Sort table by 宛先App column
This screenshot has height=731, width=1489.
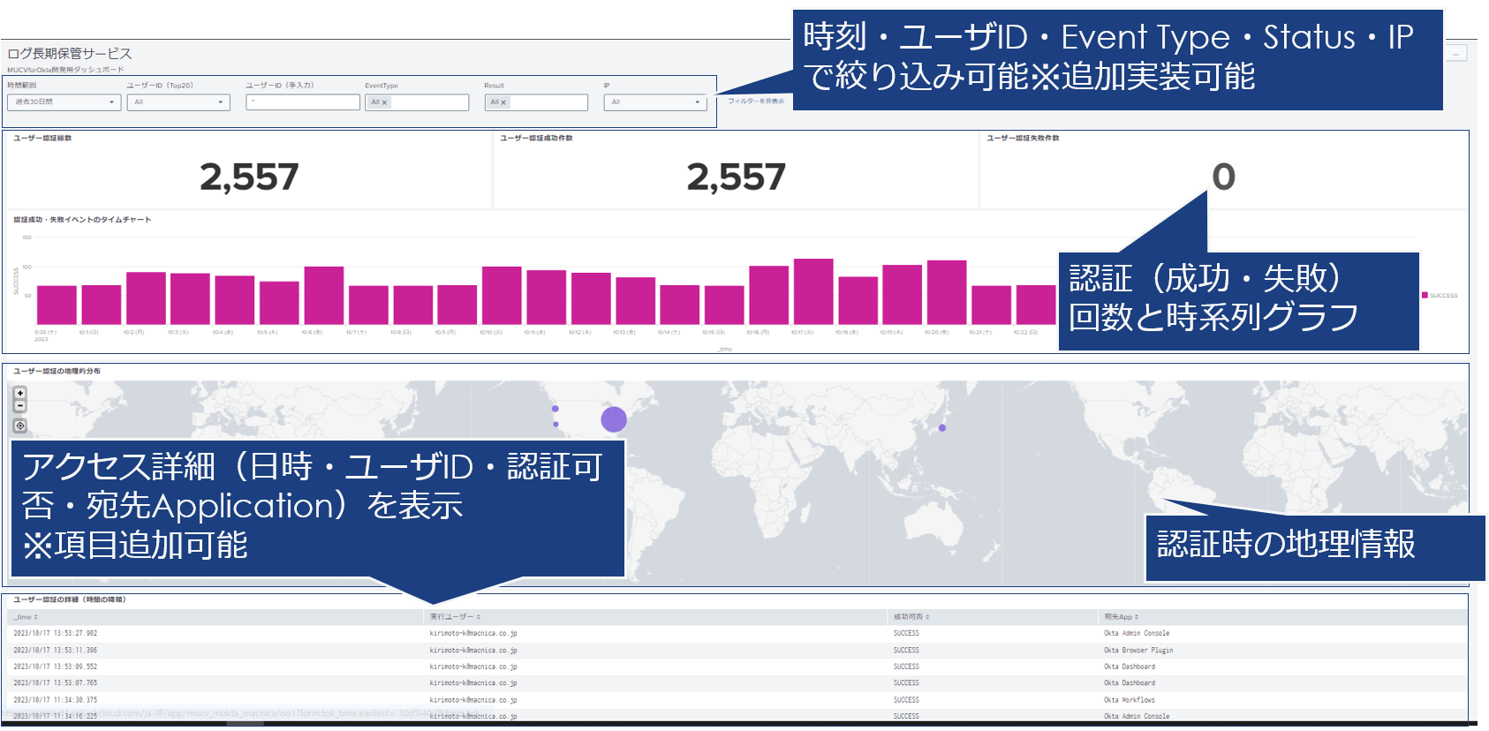(1121, 617)
